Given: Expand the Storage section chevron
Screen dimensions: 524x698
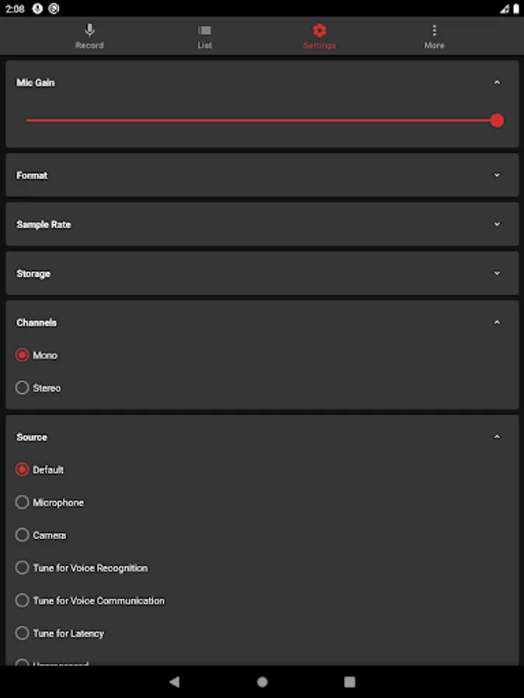Looking at the screenshot, I should [x=498, y=273].
